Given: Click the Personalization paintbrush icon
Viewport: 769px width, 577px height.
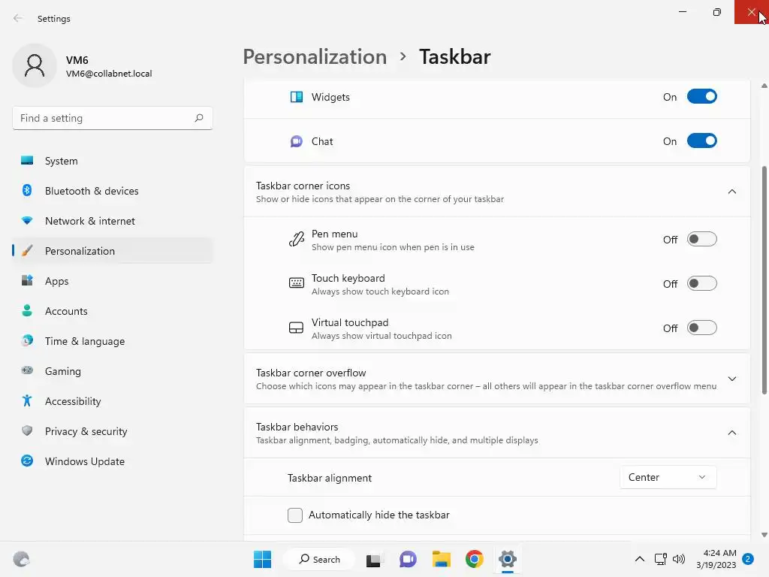Looking at the screenshot, I should pos(27,251).
